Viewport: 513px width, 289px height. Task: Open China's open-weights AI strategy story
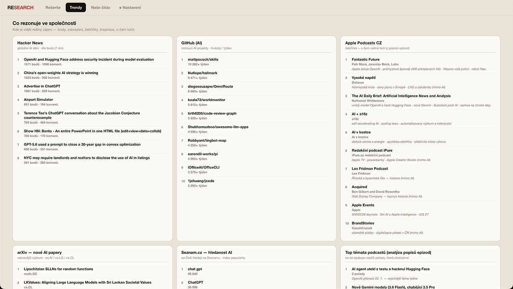point(61,73)
